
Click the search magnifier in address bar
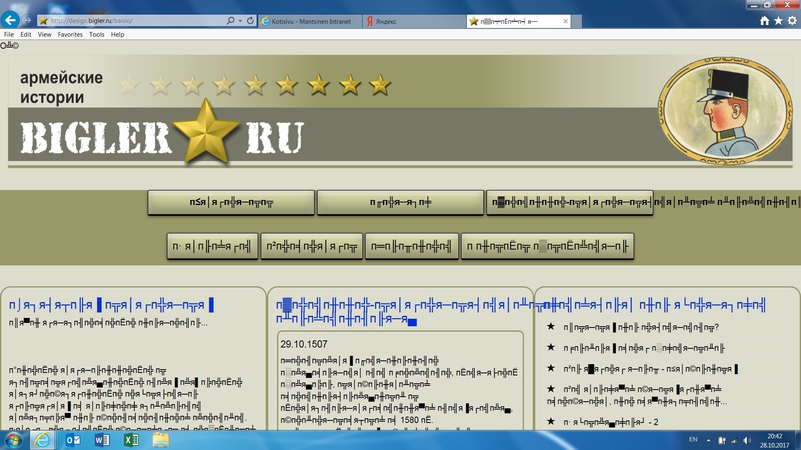pos(230,20)
